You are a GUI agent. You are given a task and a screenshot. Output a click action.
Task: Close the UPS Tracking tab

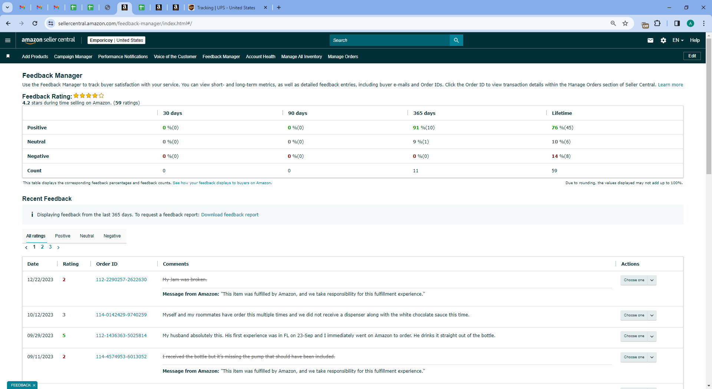point(266,7)
